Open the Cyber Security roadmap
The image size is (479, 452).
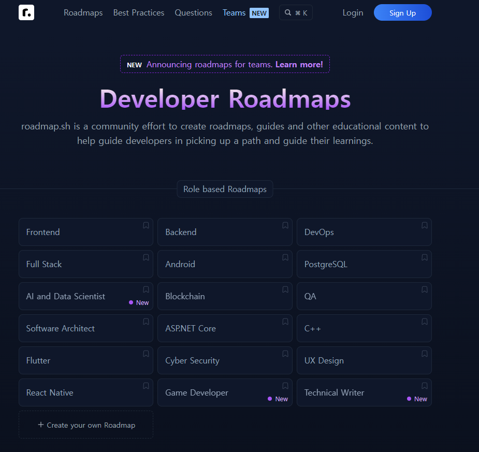(225, 360)
